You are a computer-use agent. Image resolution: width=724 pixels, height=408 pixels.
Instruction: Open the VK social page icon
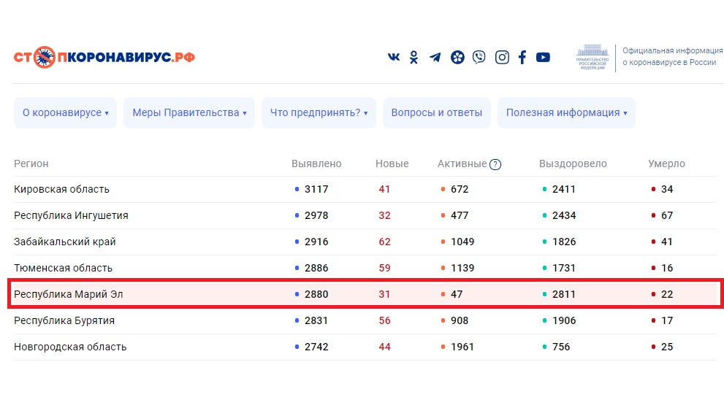[394, 58]
